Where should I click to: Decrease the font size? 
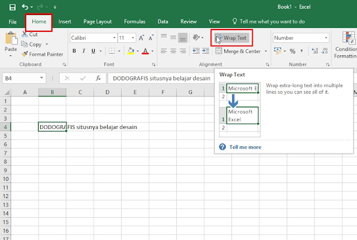click(151, 38)
